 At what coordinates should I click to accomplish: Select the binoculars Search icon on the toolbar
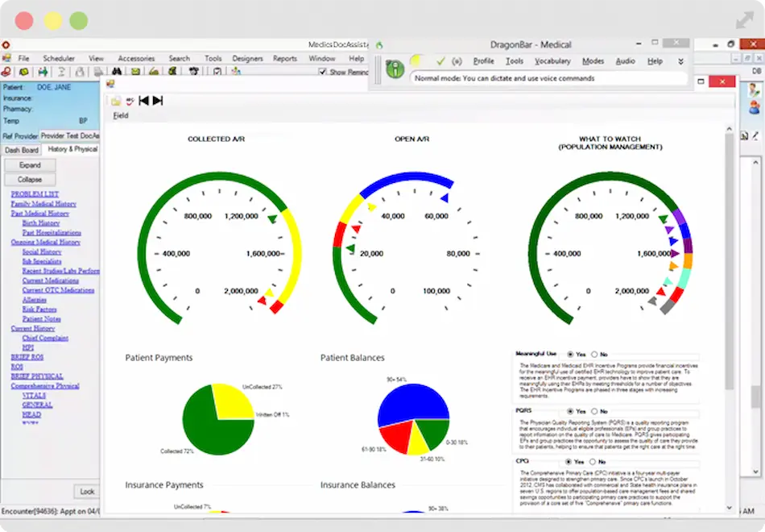(x=116, y=73)
